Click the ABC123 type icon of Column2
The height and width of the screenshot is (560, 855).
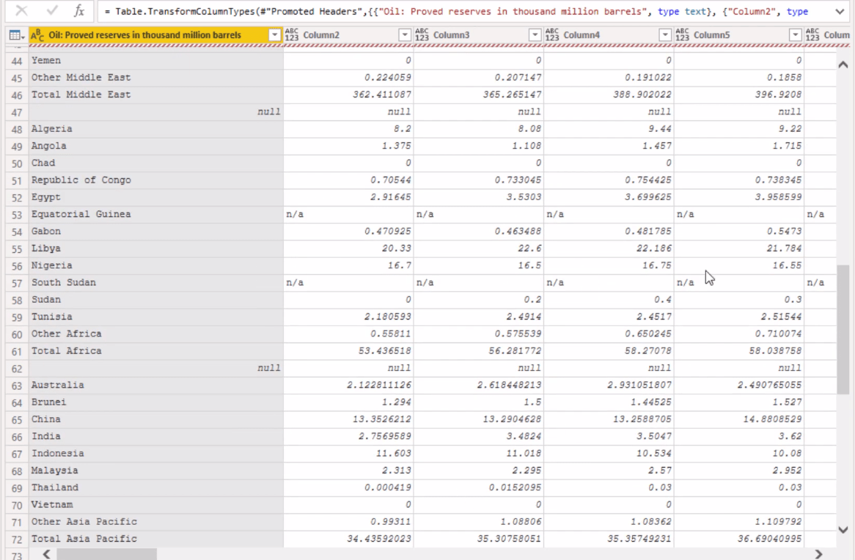pyautogui.click(x=292, y=35)
